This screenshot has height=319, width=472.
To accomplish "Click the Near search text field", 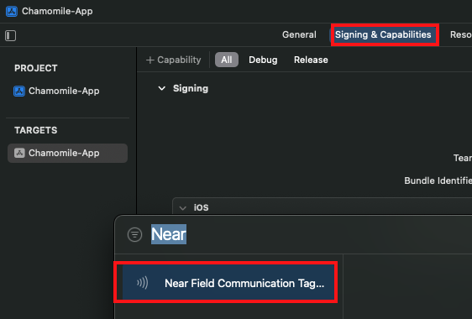I will [x=169, y=234].
